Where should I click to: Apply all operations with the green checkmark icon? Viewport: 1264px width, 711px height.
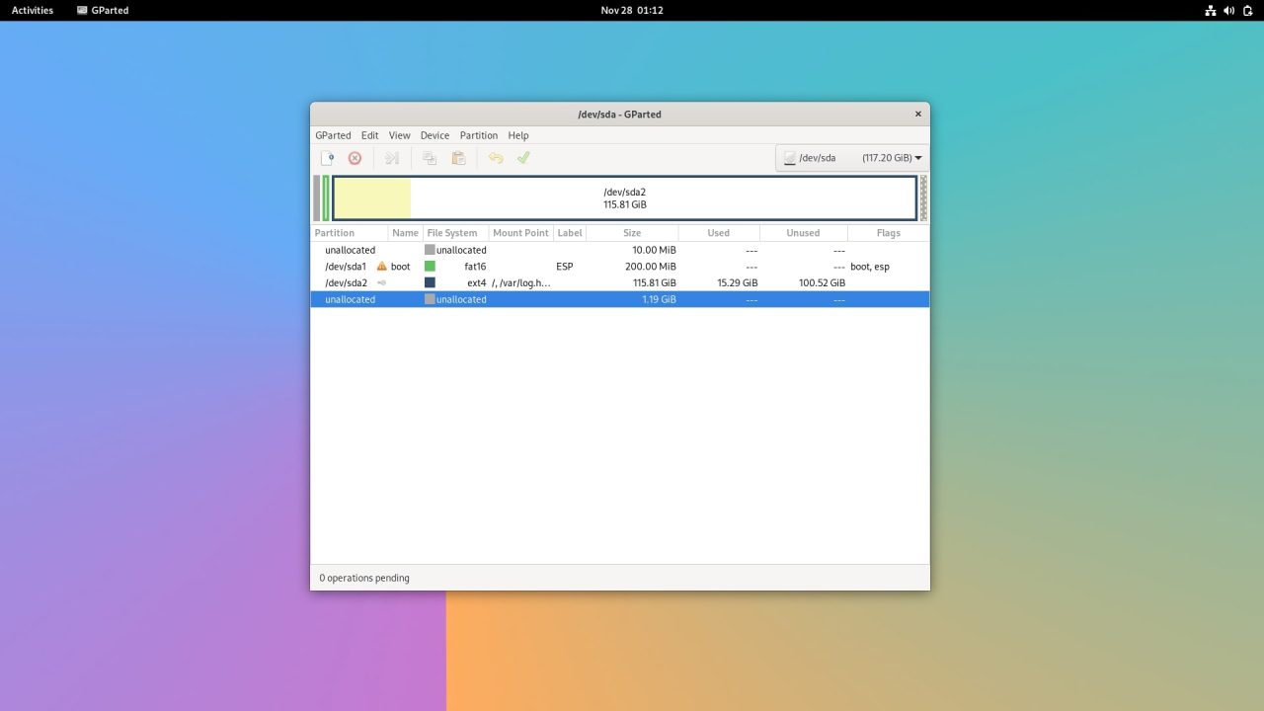point(523,157)
